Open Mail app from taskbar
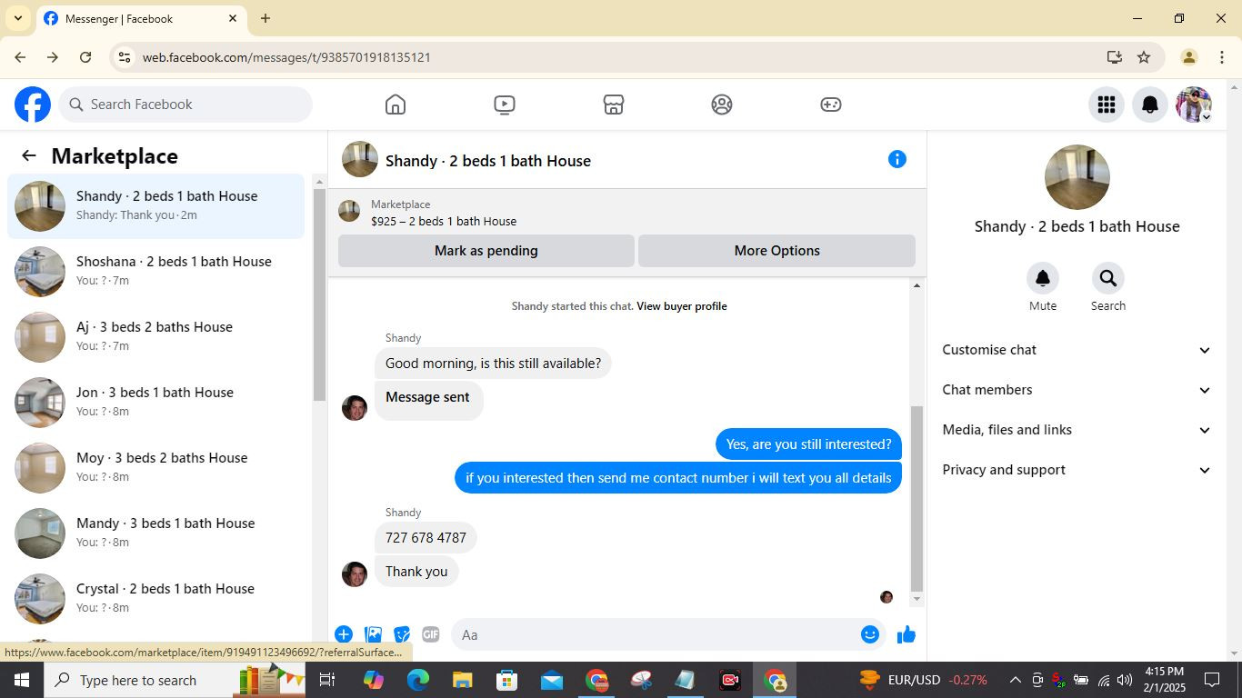Image resolution: width=1242 pixels, height=698 pixels. pyautogui.click(x=552, y=680)
